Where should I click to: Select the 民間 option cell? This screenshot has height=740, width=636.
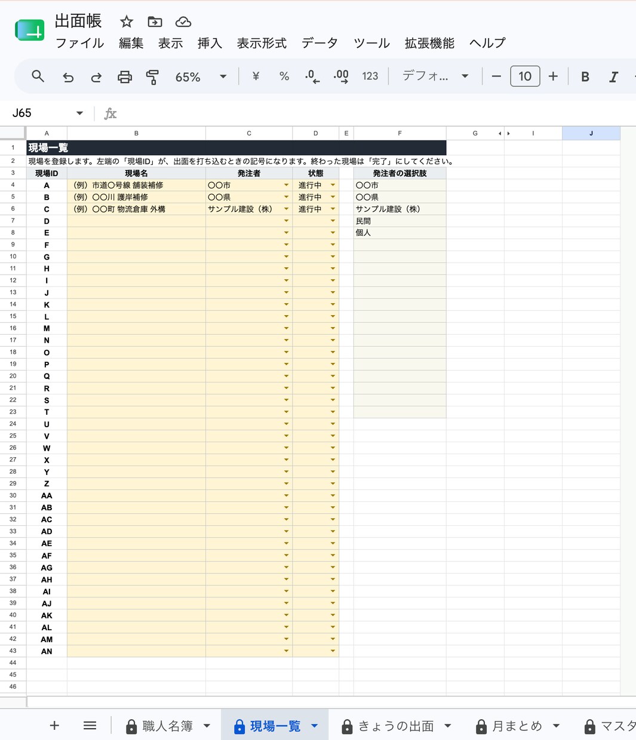[400, 221]
